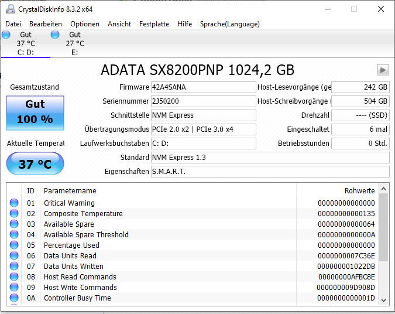Click status orb of Percentage Used row
The height and width of the screenshot is (314, 395).
(14, 245)
